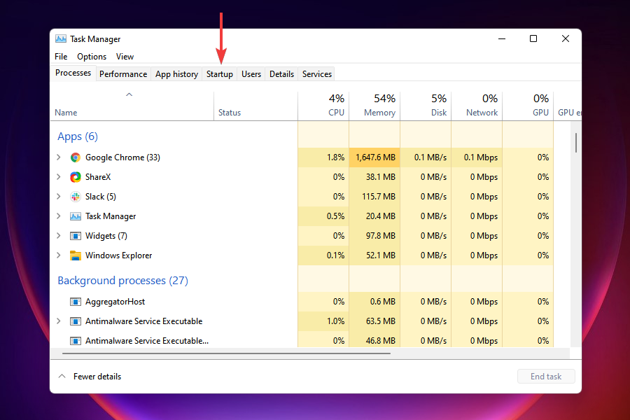Image resolution: width=630 pixels, height=420 pixels.
Task: Click the icon of Antimalware Service Executable... row
Action: [75, 341]
